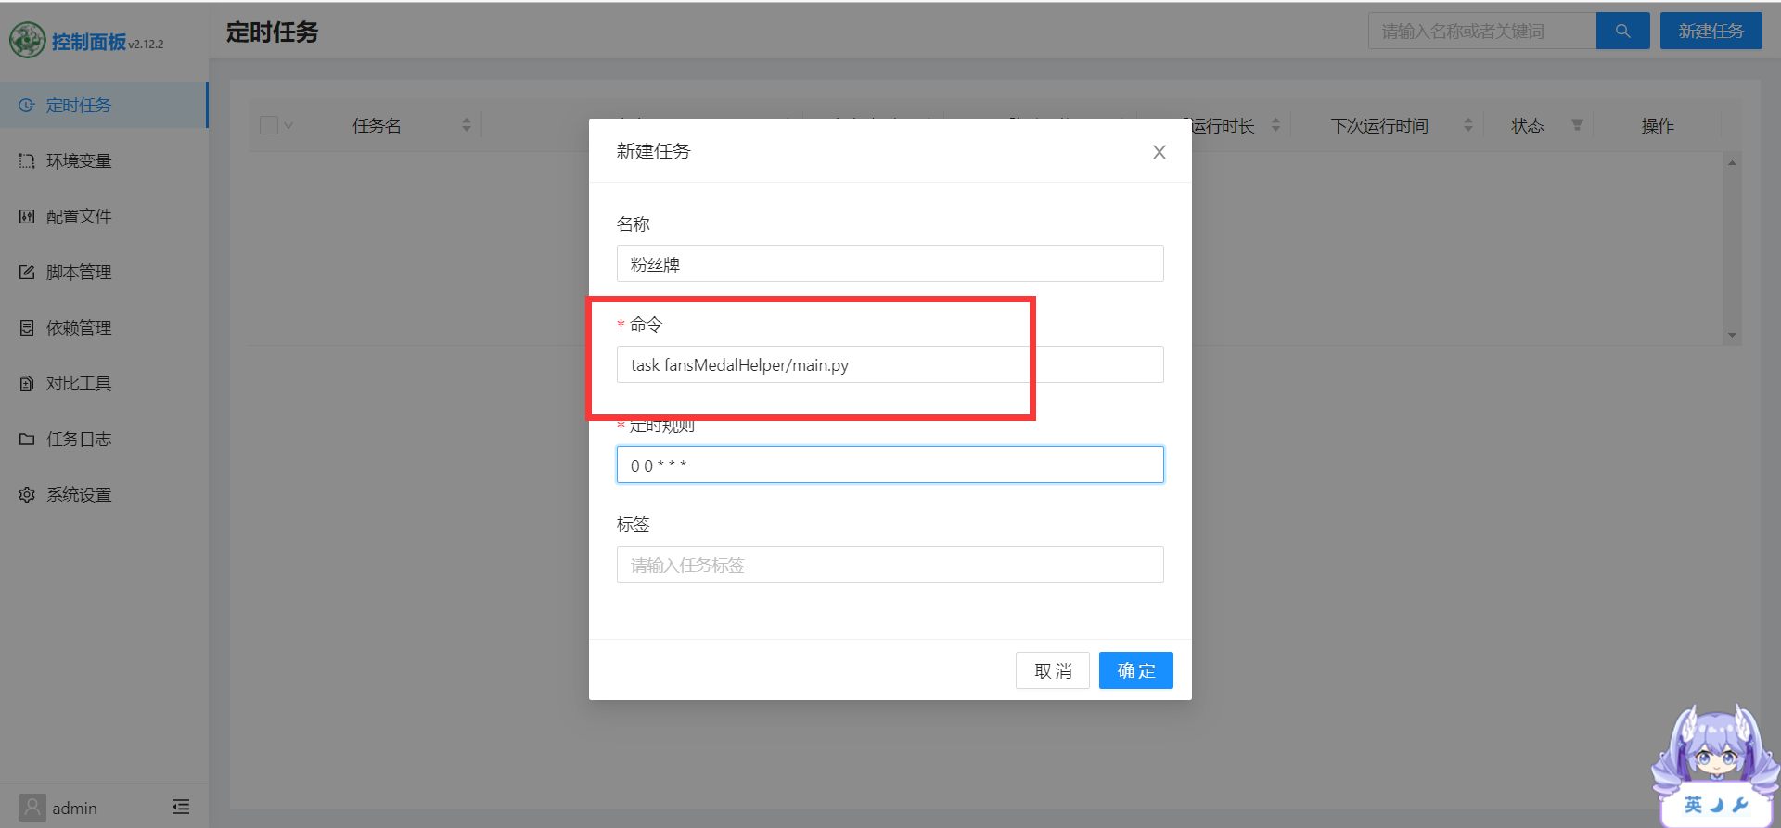Click the status column filter icon
Image resolution: width=1781 pixels, height=828 pixels.
tap(1577, 125)
